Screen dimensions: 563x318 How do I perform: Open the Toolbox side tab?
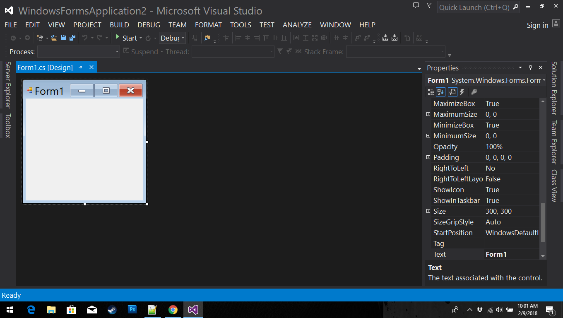pyautogui.click(x=7, y=125)
